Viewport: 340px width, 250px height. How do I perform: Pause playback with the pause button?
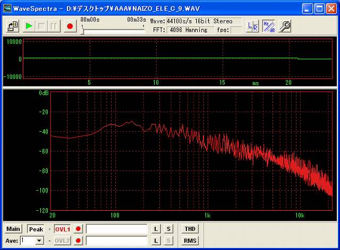click(54, 26)
